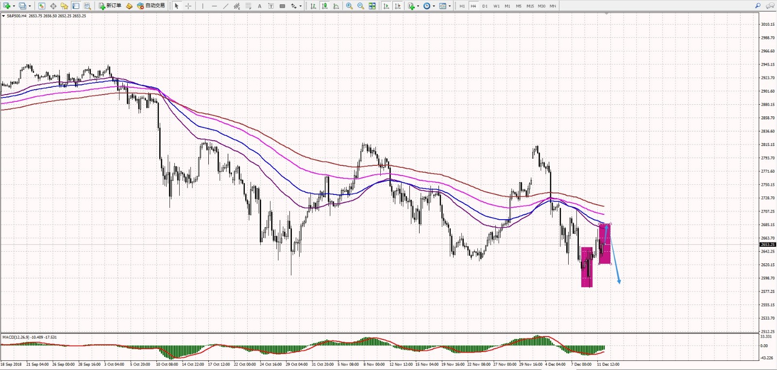Viewport: 777px width, 370px height.
Task: Open the Market Watch panel icon
Action: [x=42, y=6]
